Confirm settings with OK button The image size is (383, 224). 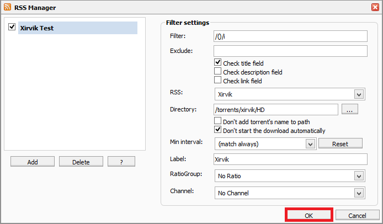coord(308,215)
